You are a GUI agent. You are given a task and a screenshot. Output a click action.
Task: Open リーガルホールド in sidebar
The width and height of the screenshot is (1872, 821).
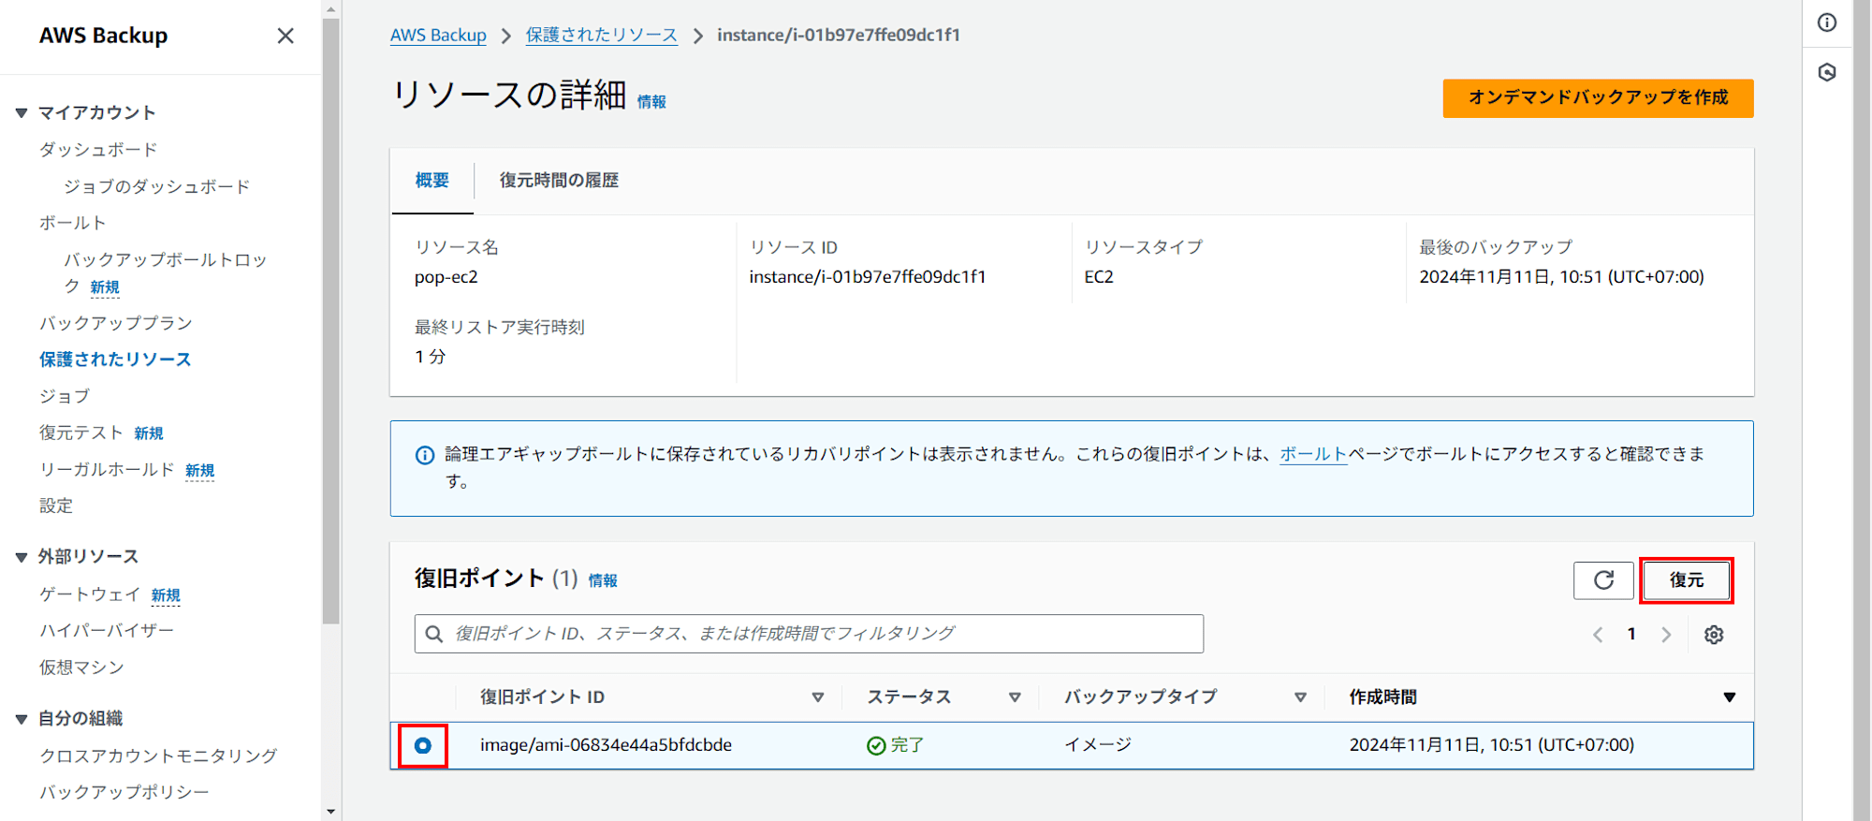(x=107, y=469)
